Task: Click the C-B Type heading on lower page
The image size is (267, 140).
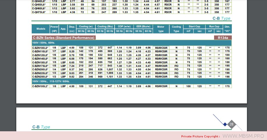Action: coord(41,127)
